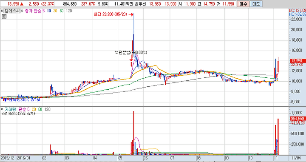Click the header volume 864,659
The height and width of the screenshot is (162, 306).
click(x=70, y=4)
